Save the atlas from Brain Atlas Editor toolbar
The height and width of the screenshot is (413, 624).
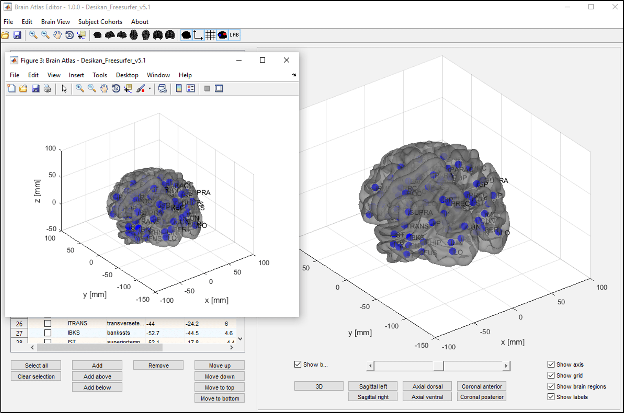pos(17,35)
